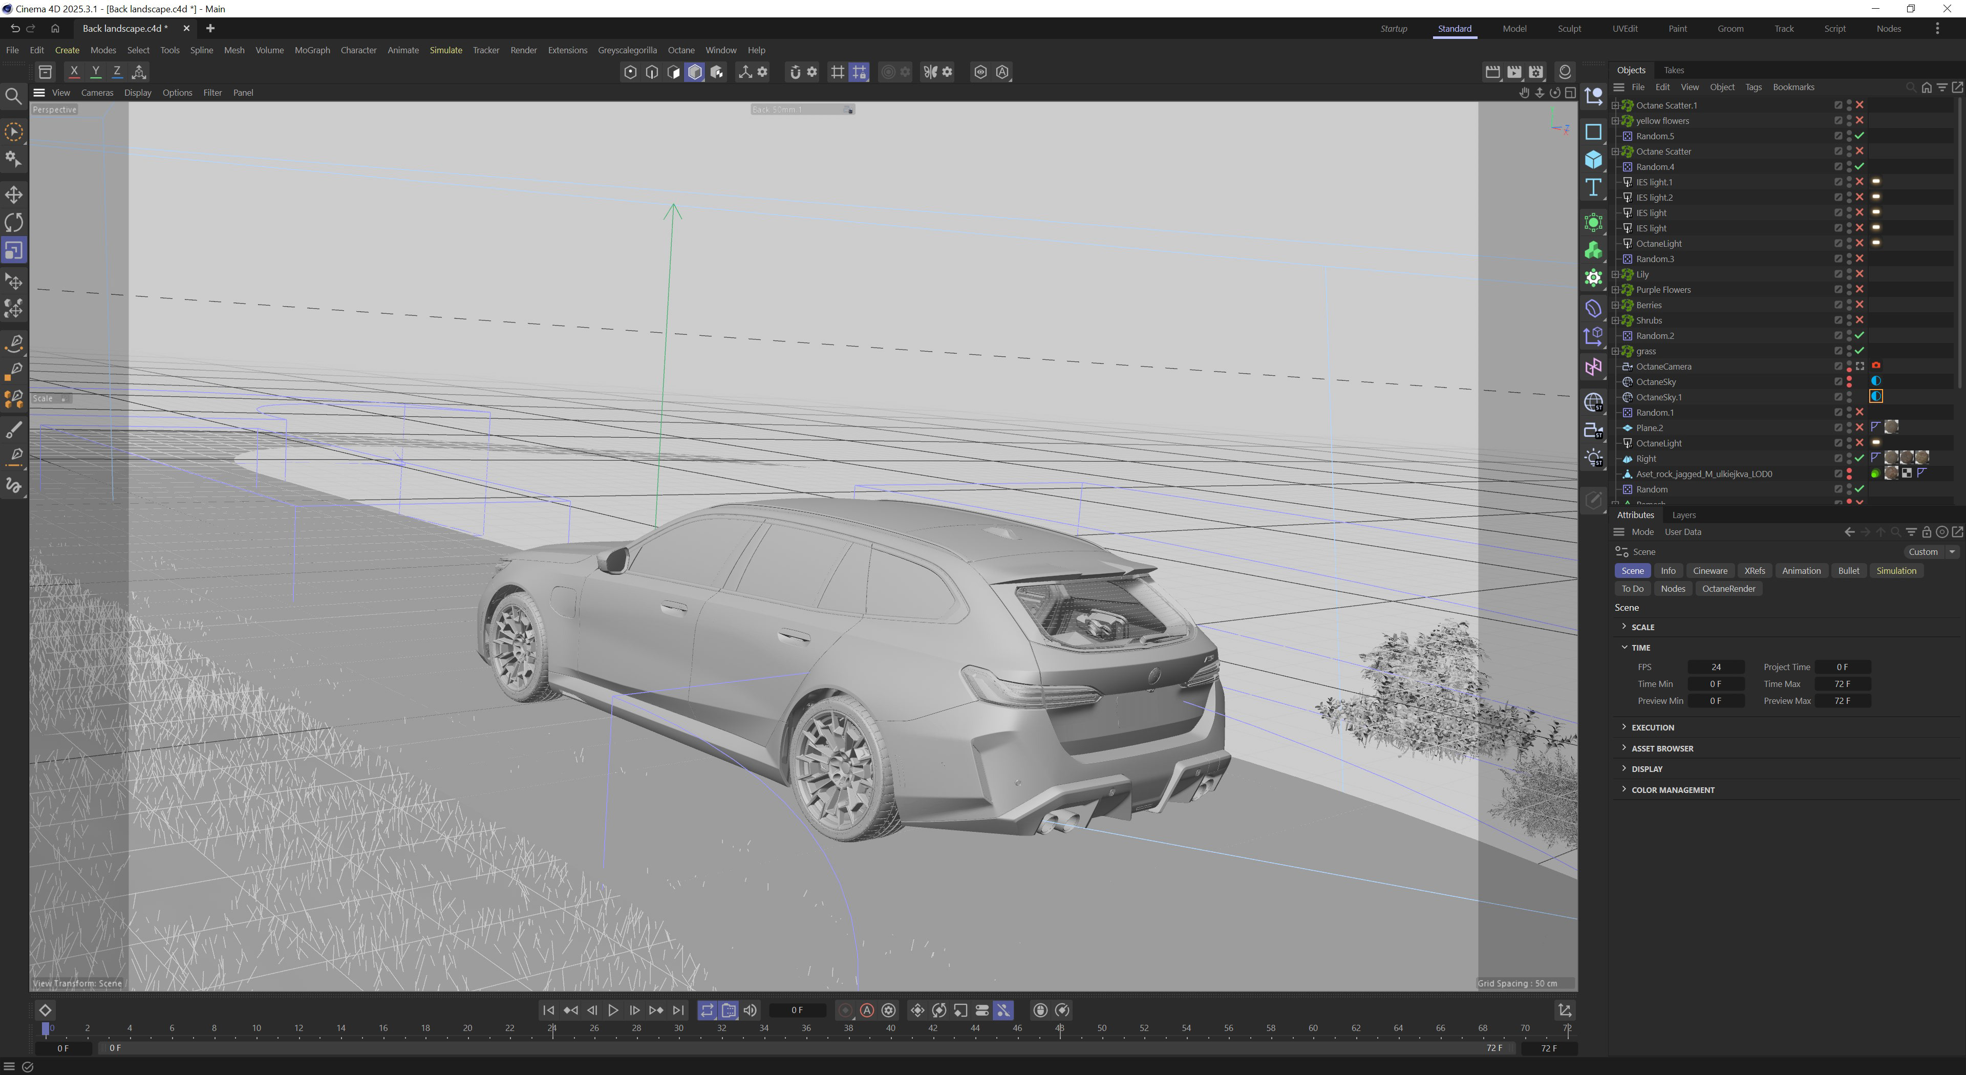Expand the Purple Flowers object tree
The image size is (1966, 1075).
pos(1615,290)
